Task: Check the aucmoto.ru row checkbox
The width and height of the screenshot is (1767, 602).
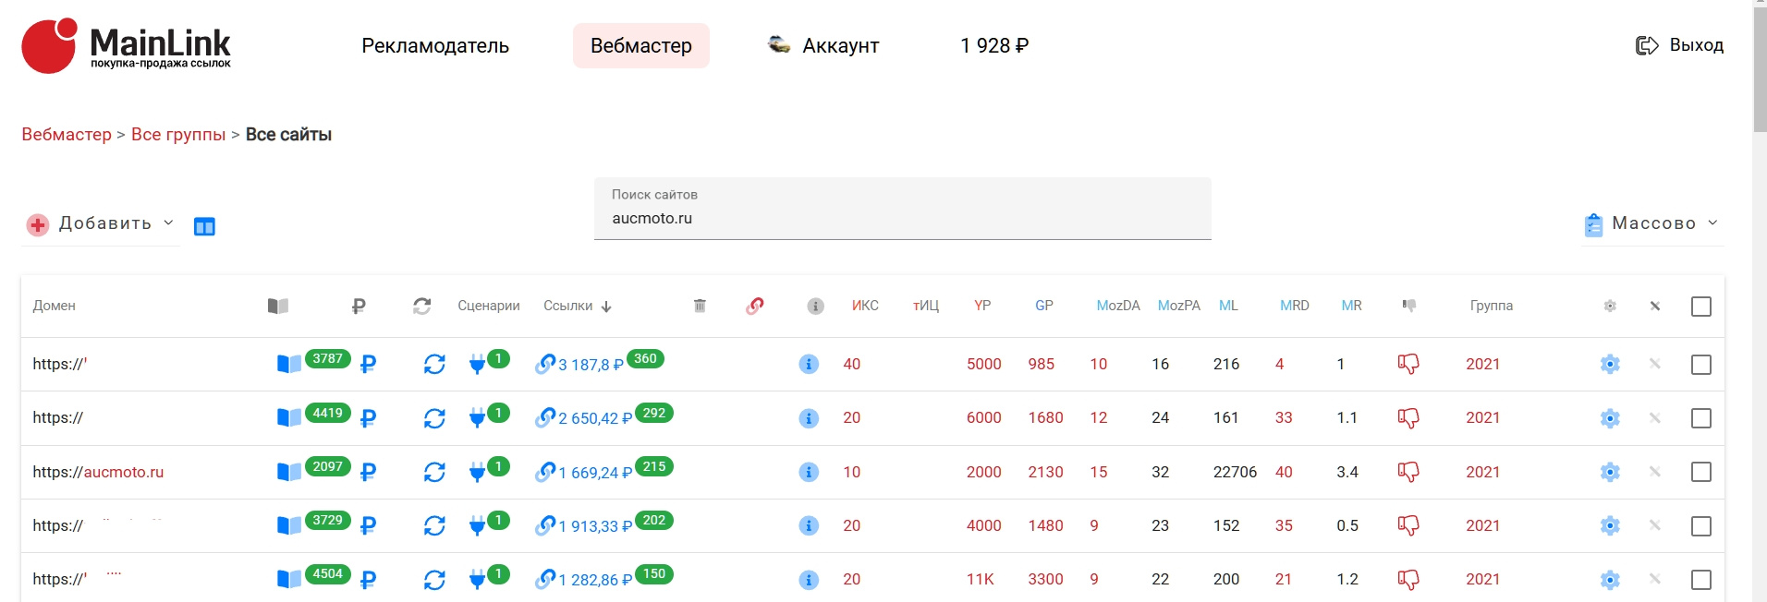Action: point(1700,472)
